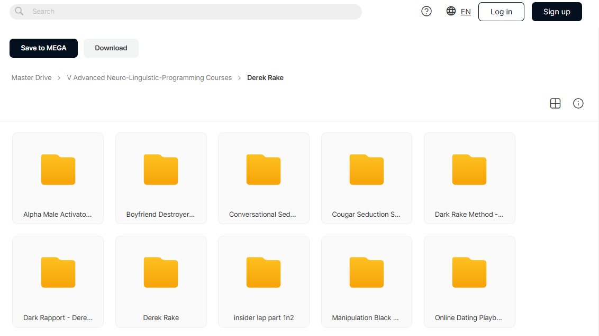Click the search magnifier icon
Screen dimensions: 599x336
tap(19, 12)
